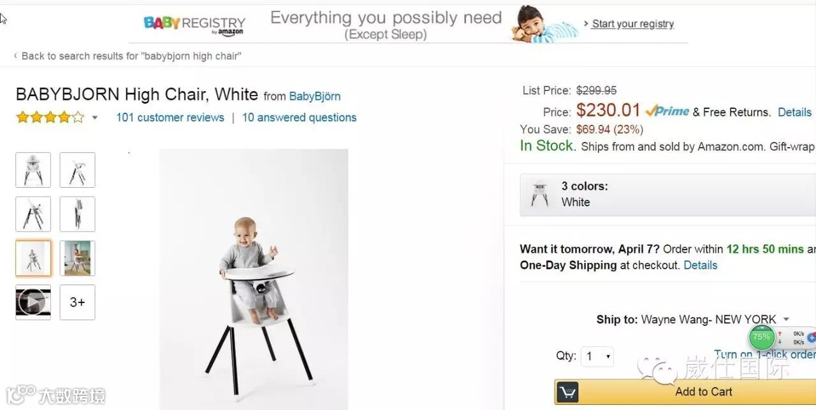Open the 10 answered questions link
Image resolution: width=816 pixels, height=410 pixels.
tap(299, 117)
